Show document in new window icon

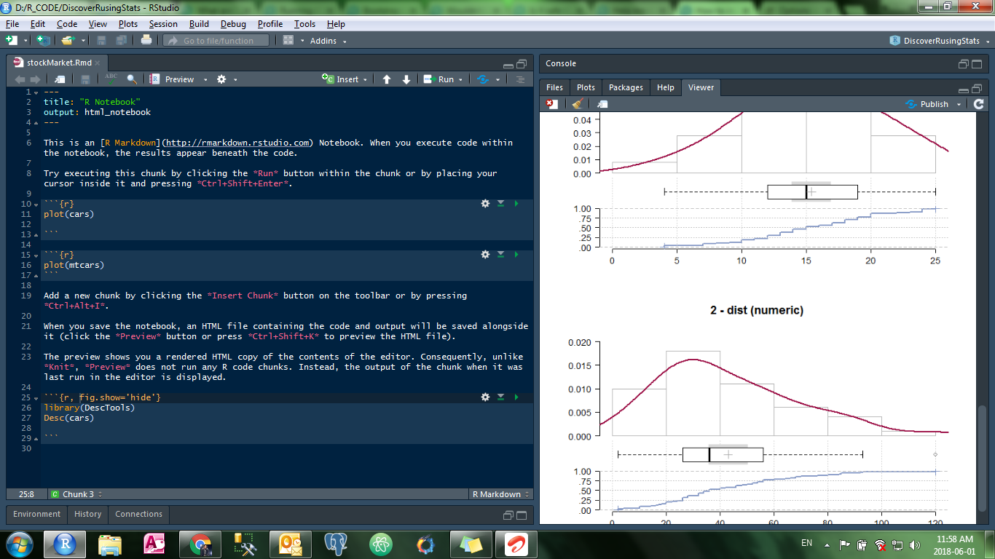pyautogui.click(x=60, y=79)
